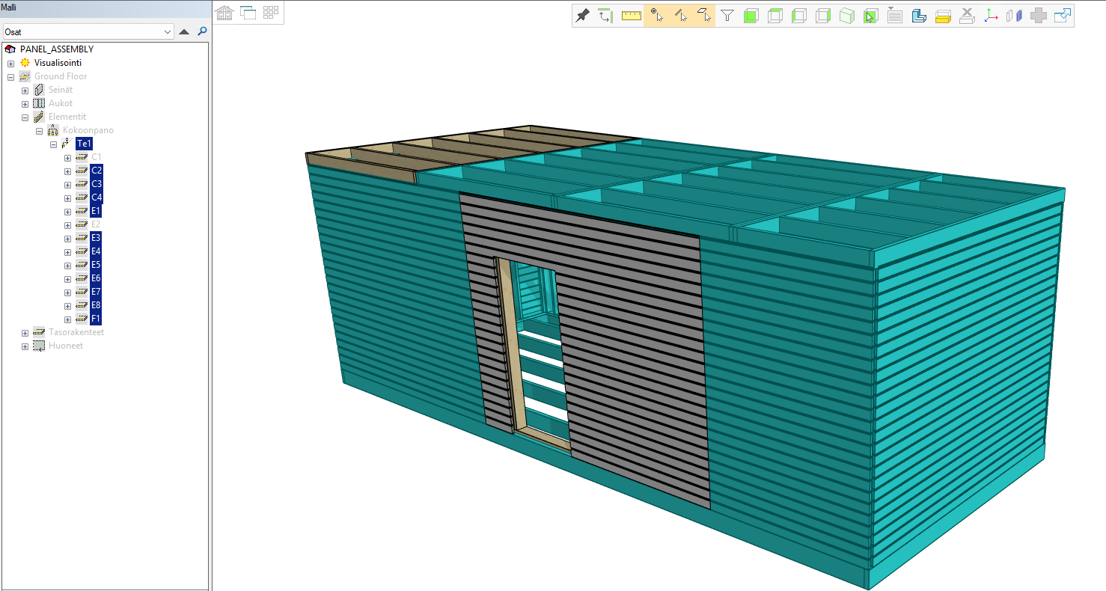Expand the E2 element node

(67, 224)
